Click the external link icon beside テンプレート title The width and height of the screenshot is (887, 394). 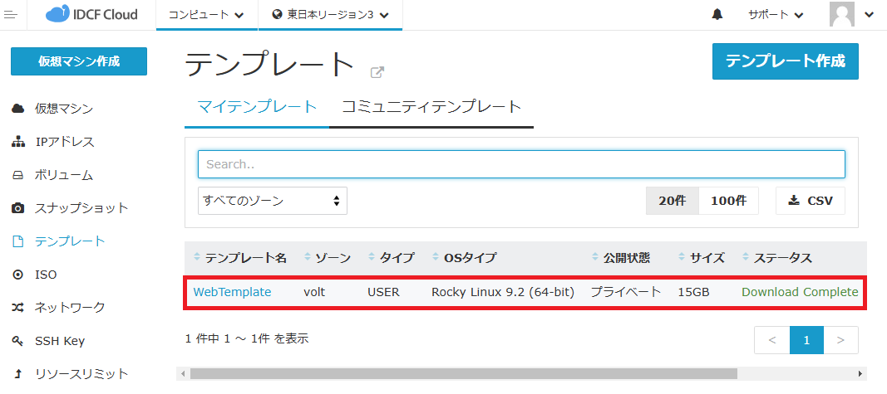click(x=377, y=72)
